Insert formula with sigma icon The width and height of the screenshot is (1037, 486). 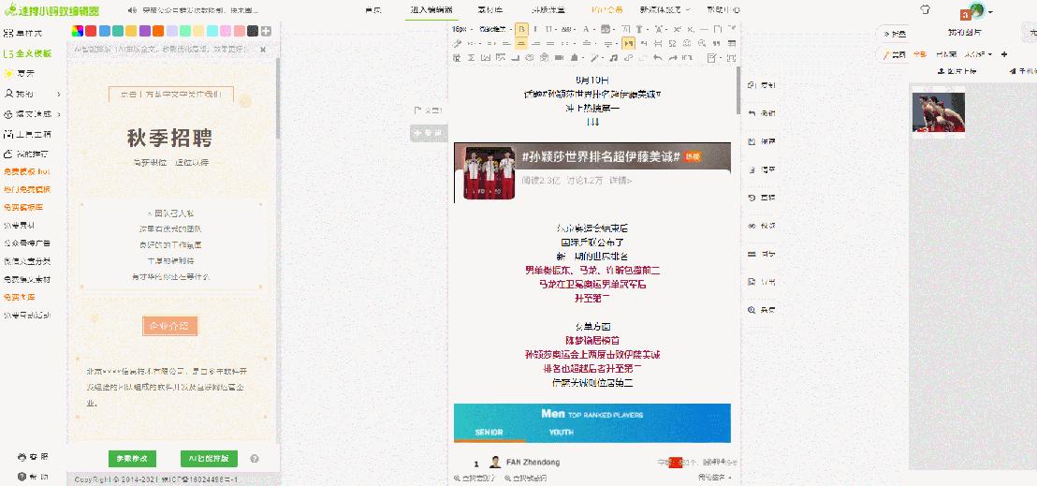click(x=471, y=58)
